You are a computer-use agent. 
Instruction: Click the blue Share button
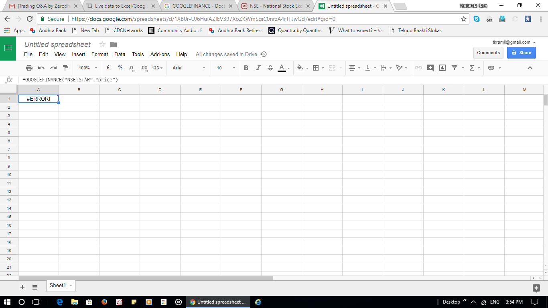coord(522,53)
